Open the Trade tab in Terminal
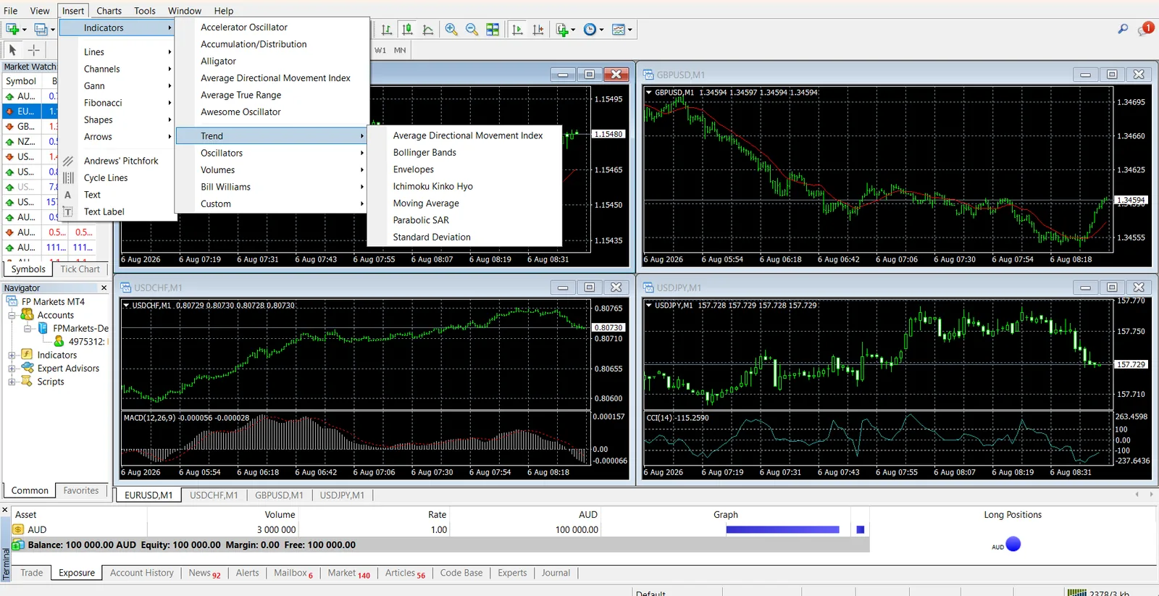Viewport: 1159px width, 596px height. click(31, 573)
